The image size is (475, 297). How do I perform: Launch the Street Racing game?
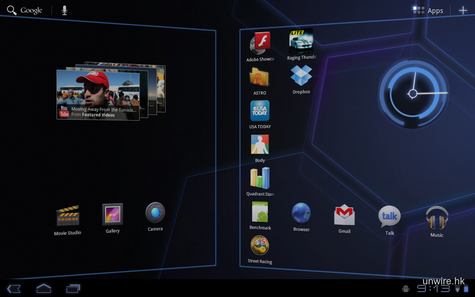point(260,246)
